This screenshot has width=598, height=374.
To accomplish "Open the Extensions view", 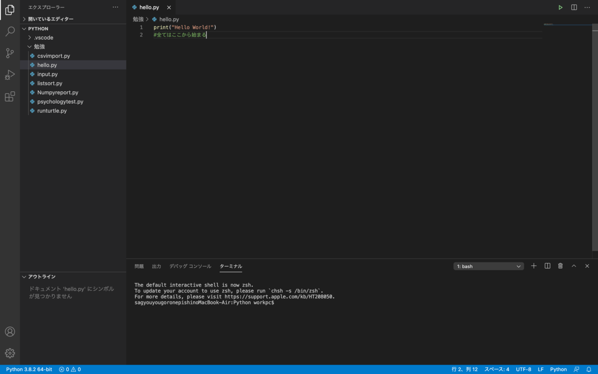I will [x=9, y=97].
